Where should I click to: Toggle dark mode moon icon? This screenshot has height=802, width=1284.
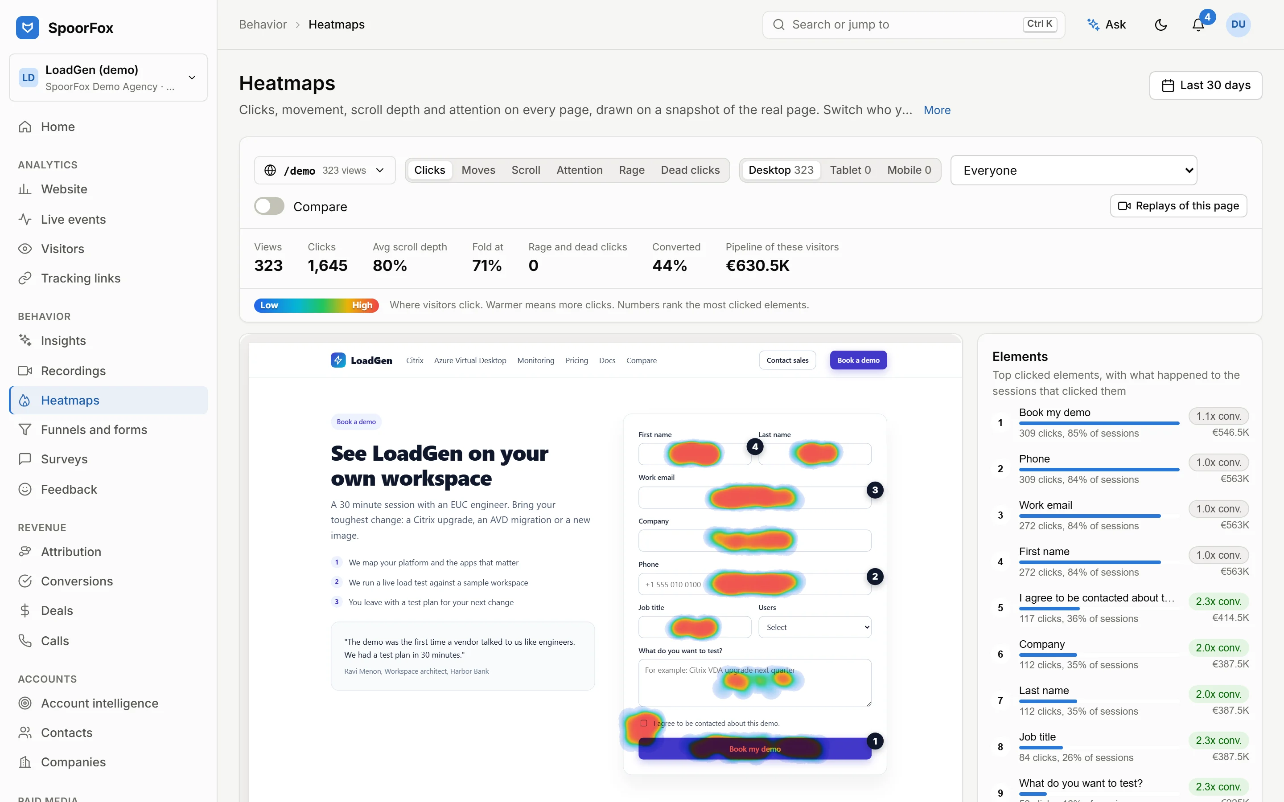(1161, 25)
